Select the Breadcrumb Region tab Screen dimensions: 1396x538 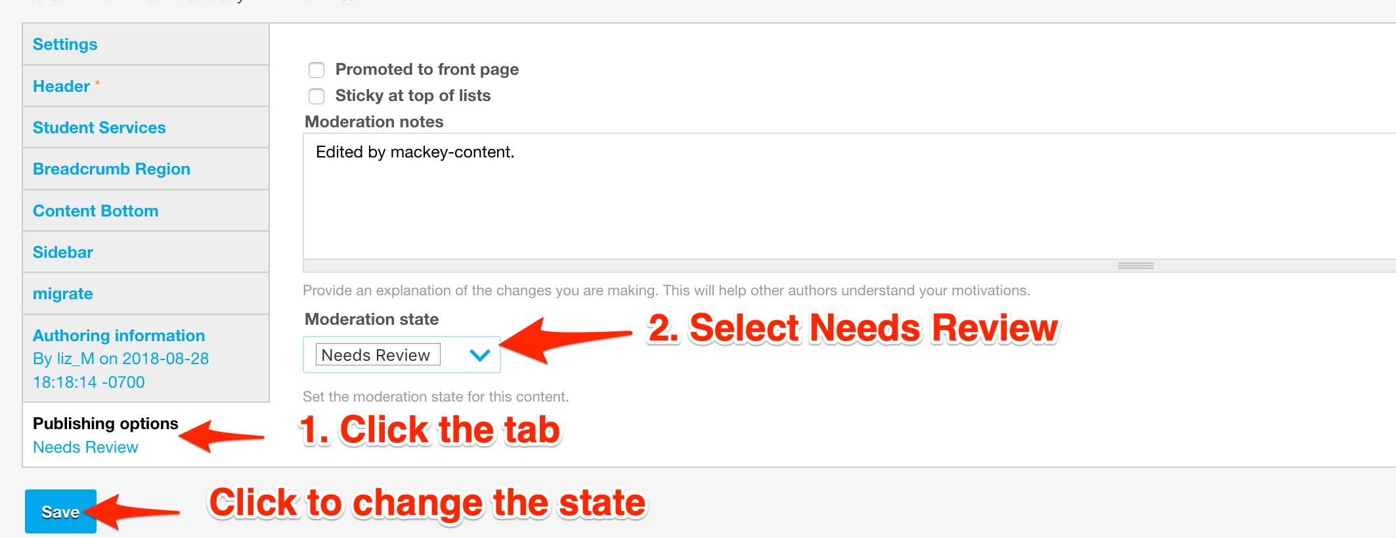click(x=112, y=169)
